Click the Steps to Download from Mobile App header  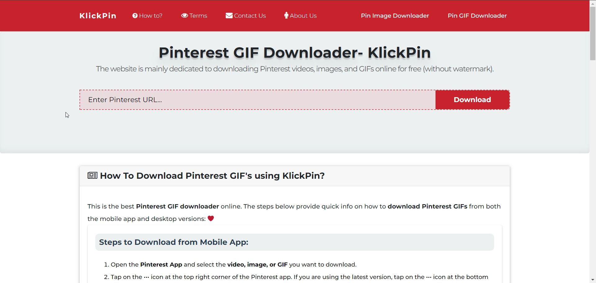(174, 242)
